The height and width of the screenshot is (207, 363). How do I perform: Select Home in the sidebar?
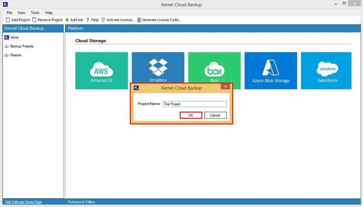(12, 37)
